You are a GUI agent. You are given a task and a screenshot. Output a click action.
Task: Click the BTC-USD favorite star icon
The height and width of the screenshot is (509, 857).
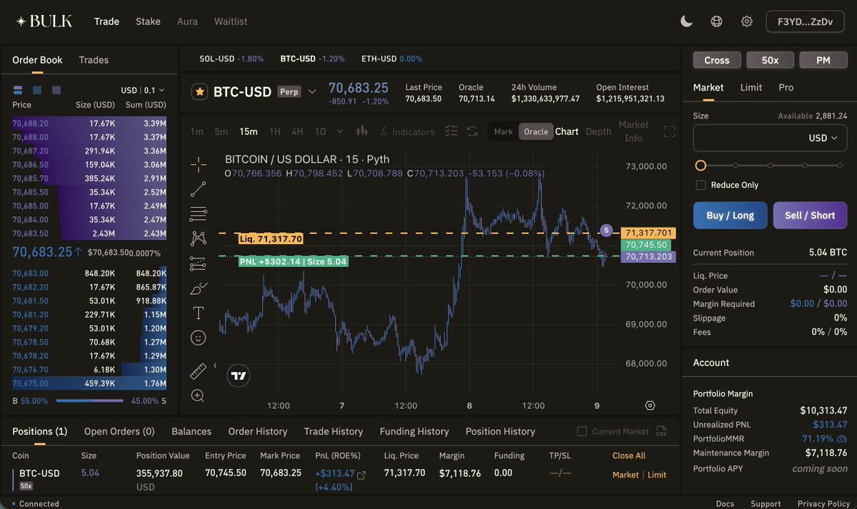(x=200, y=91)
